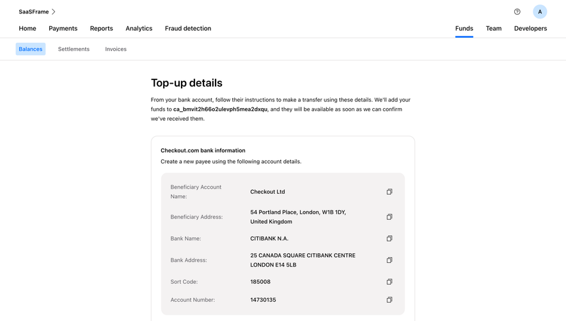Click the Top-up details heading
The image size is (566, 321).
[187, 83]
